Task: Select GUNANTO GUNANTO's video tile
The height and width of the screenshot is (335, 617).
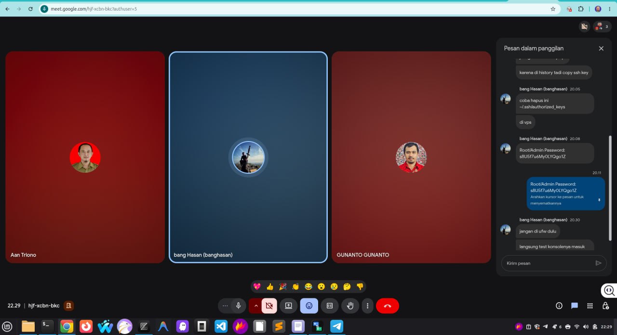Action: (x=411, y=157)
